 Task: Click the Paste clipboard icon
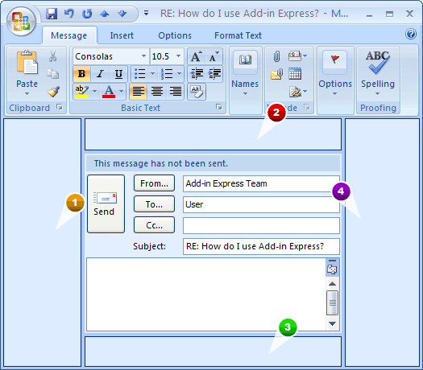point(27,63)
